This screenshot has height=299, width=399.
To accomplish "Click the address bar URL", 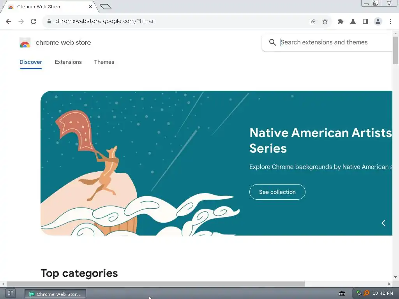I will (x=105, y=21).
